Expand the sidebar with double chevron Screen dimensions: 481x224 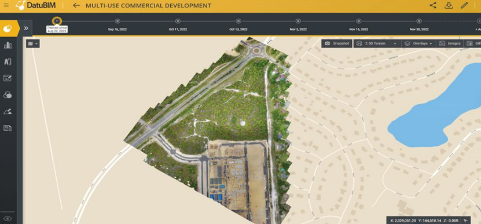tap(26, 28)
